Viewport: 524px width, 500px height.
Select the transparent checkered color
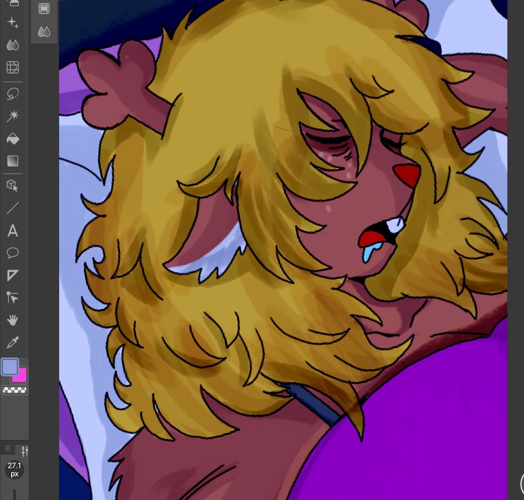click(x=14, y=390)
